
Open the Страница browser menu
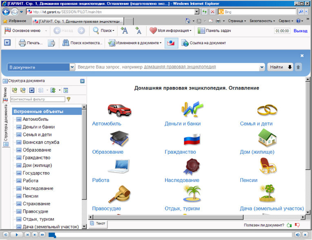tap(237, 21)
